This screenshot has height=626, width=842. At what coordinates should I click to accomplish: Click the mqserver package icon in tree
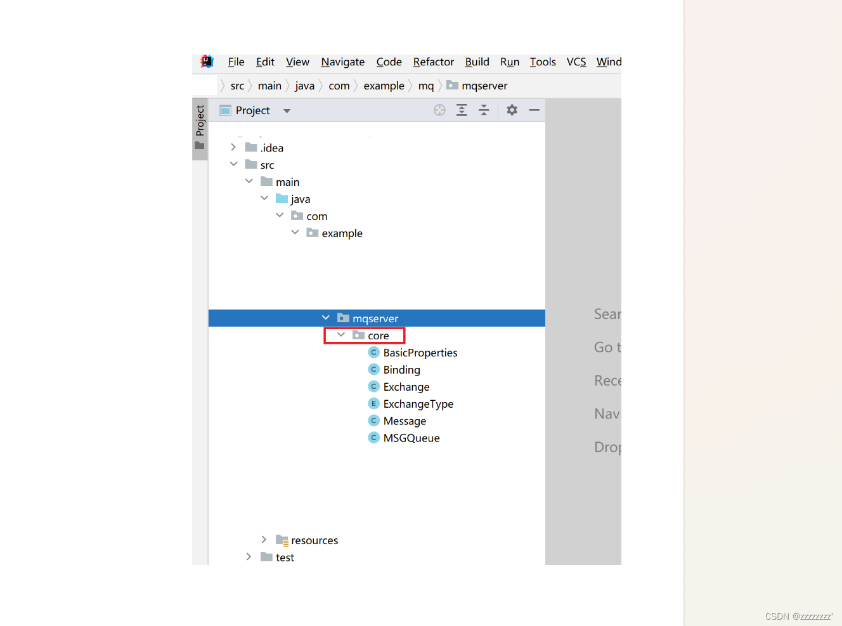pyautogui.click(x=343, y=318)
